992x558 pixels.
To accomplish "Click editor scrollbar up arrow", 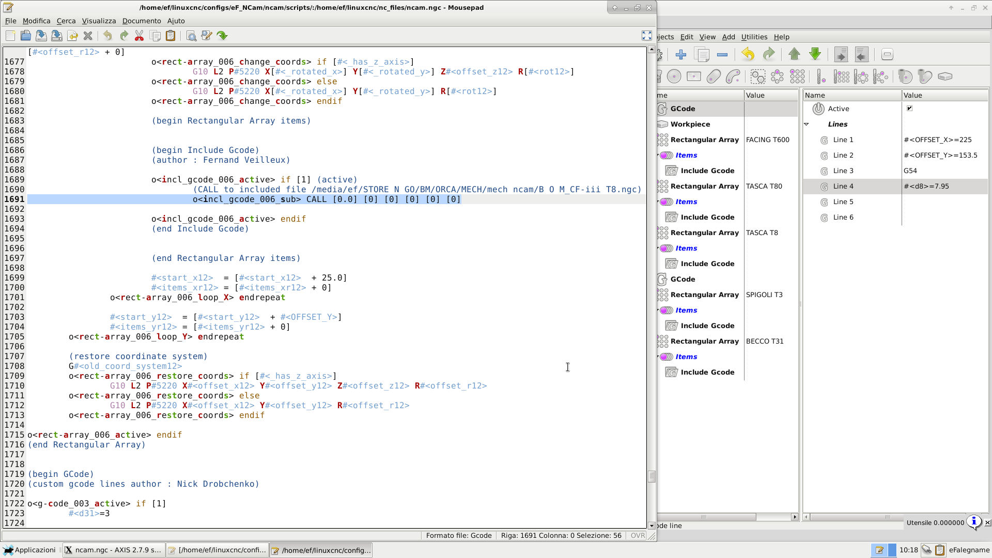I will tap(652, 50).
